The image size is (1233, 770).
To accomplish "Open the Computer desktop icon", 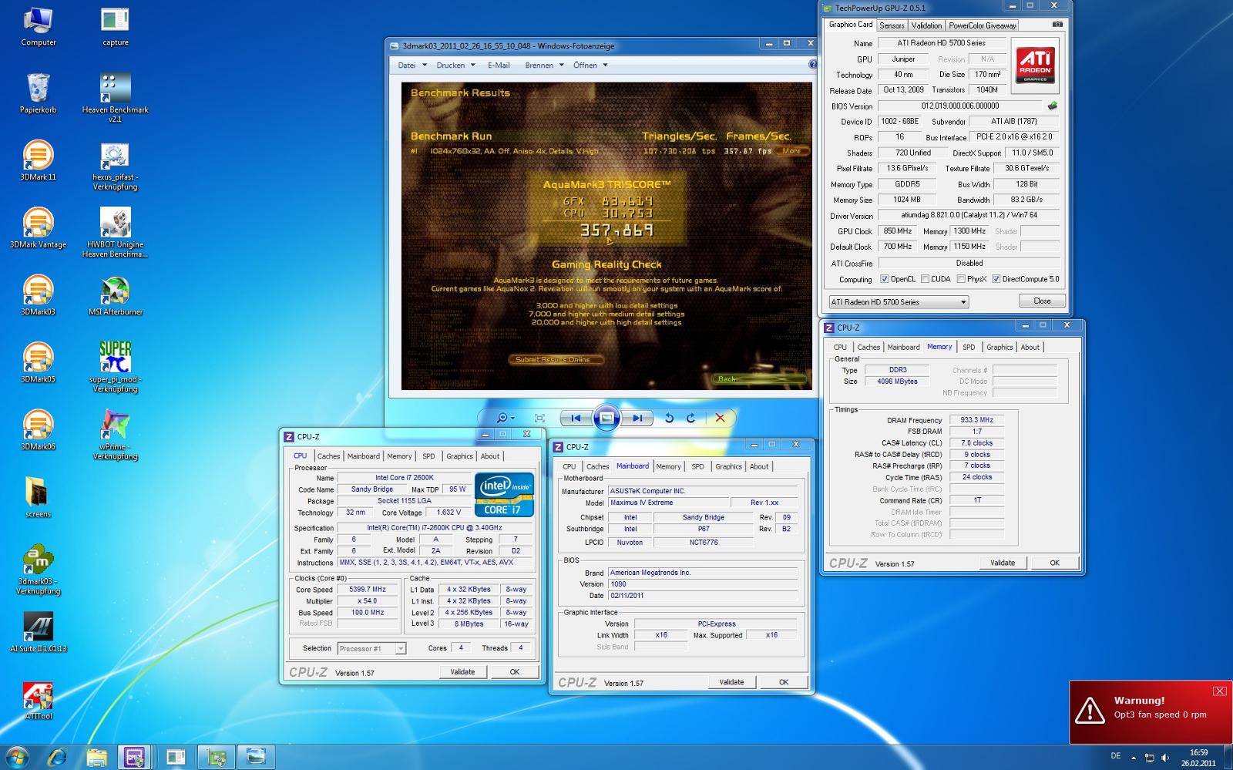I will tap(38, 27).
